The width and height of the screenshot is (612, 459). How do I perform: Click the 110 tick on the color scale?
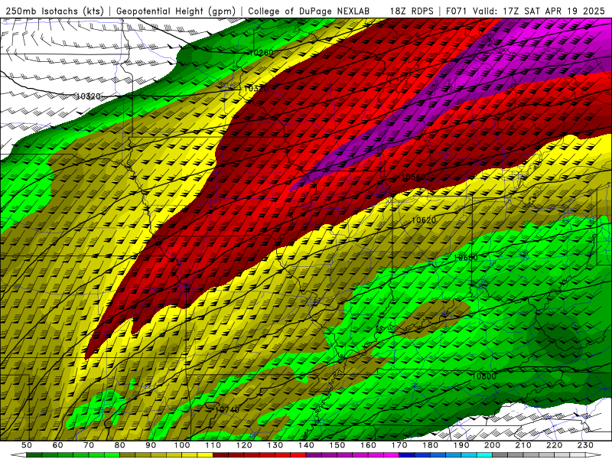[213, 445]
